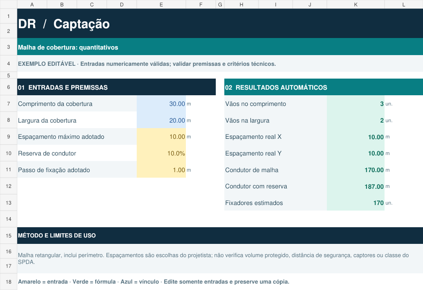Screen dimensions: 423x290
Task: Select column K header
Action: coord(355,4)
